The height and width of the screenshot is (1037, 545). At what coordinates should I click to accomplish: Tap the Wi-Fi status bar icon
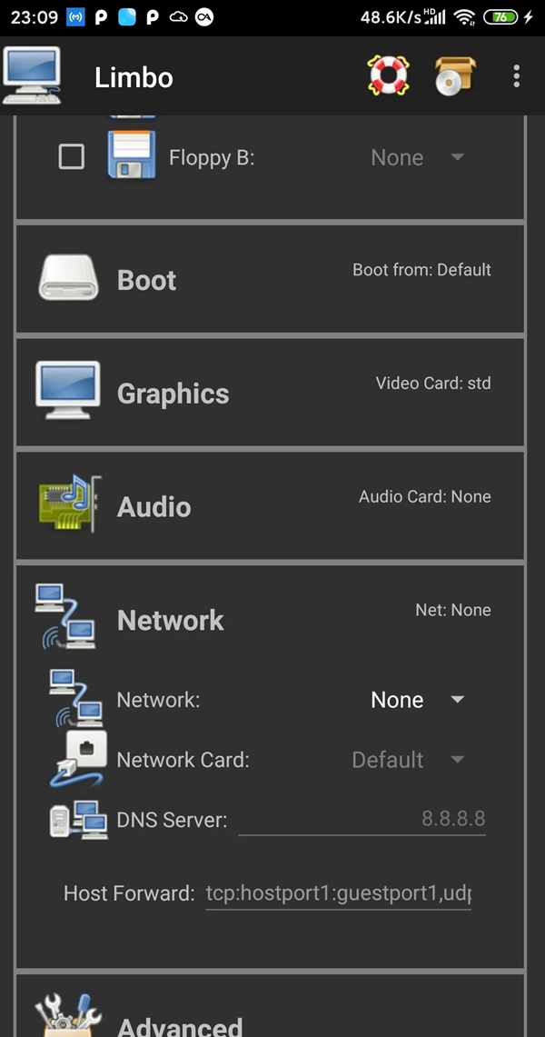point(464,17)
